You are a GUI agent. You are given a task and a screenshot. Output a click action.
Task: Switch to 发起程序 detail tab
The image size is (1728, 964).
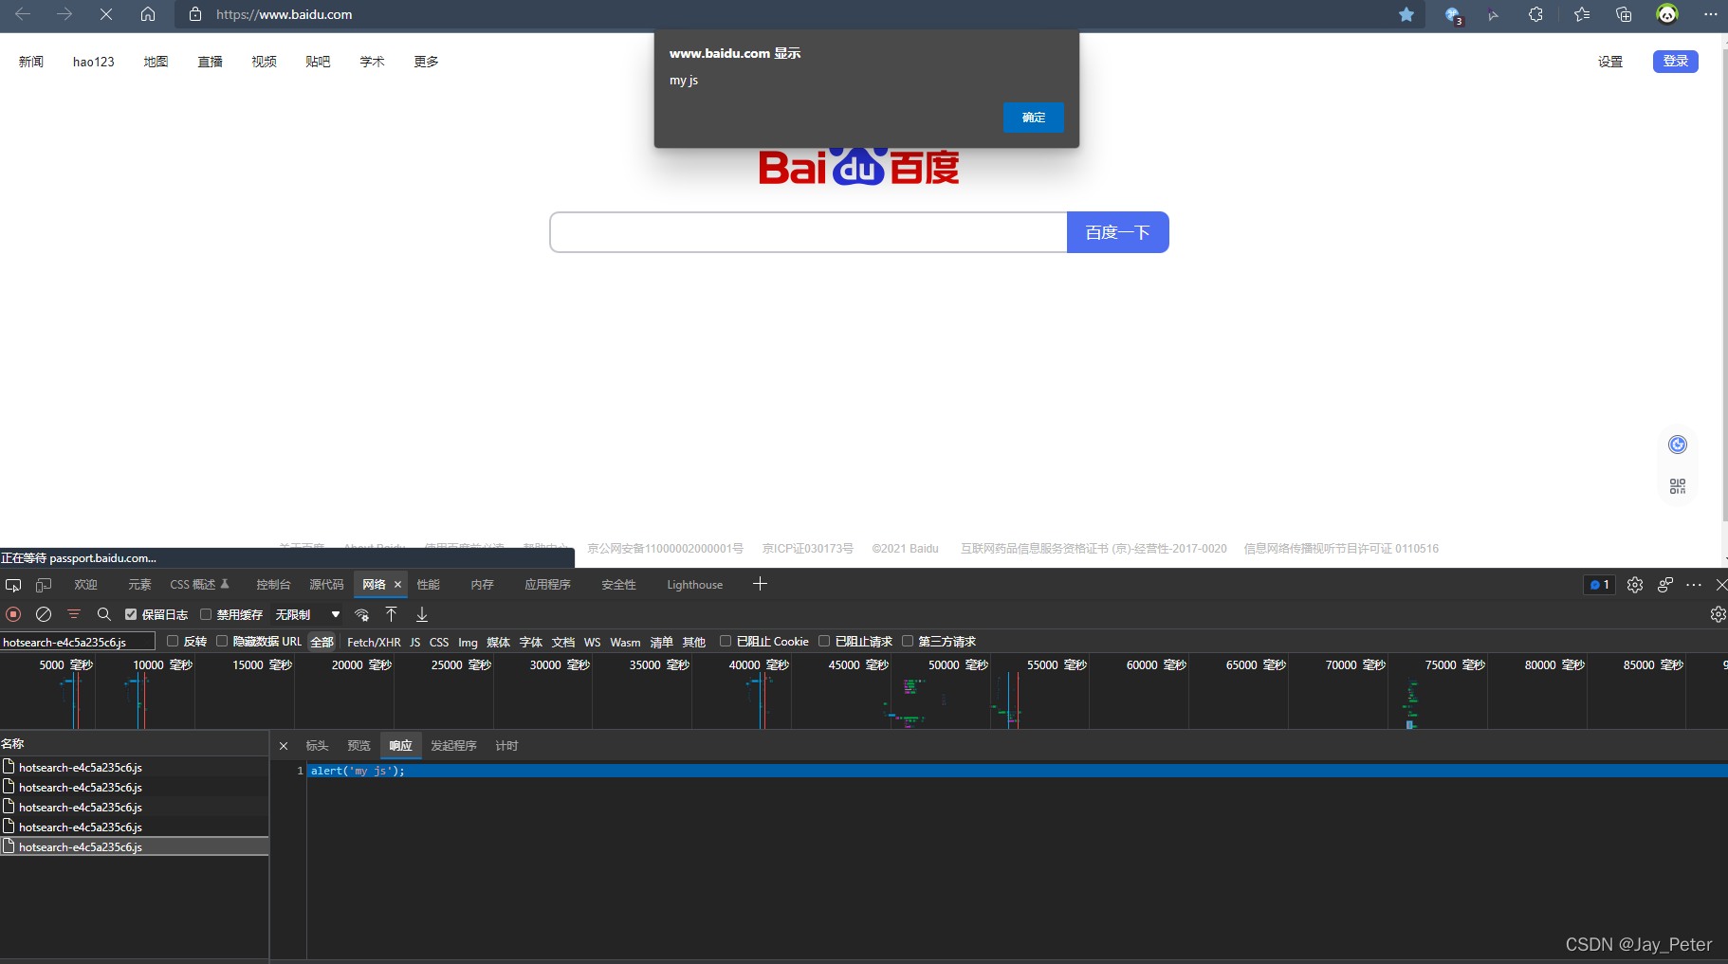tap(453, 746)
